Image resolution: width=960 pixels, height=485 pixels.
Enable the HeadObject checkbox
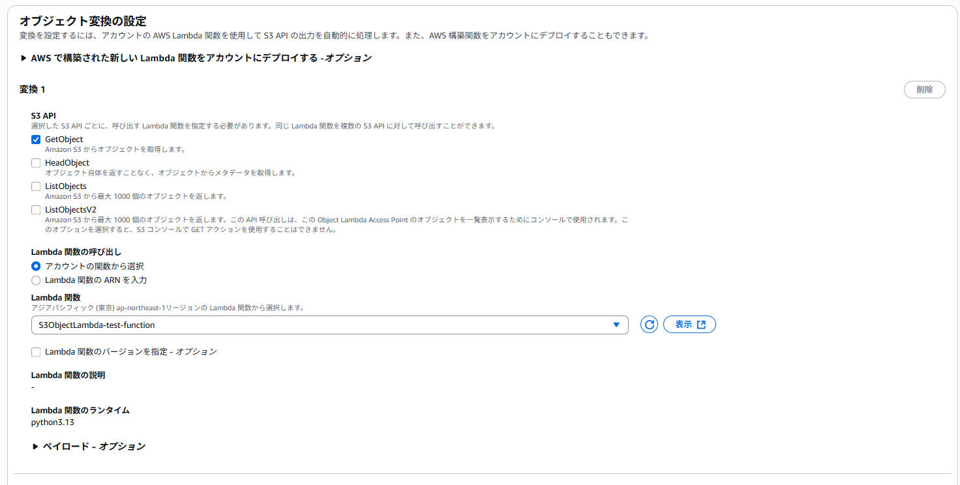(x=36, y=163)
